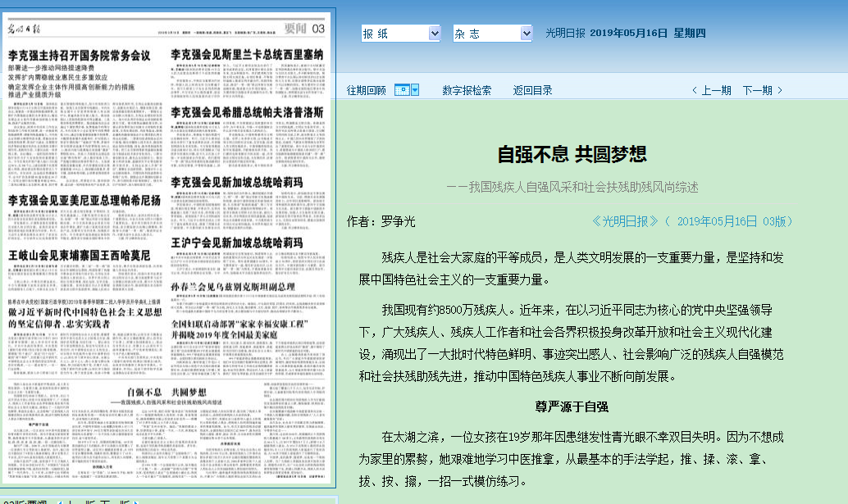The image size is (848, 504).
Task: Click the large article title 自强不息 共圆梦想
Action: (572, 155)
